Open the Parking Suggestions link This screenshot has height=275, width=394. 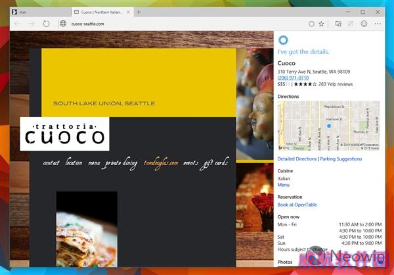[341, 159]
